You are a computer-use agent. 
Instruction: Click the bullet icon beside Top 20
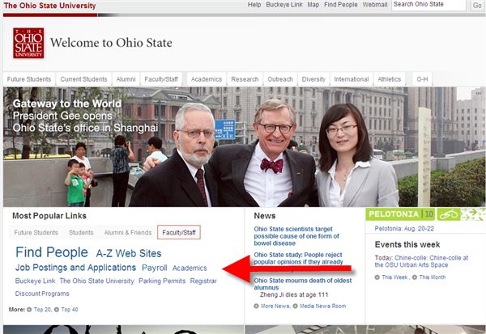29,309
